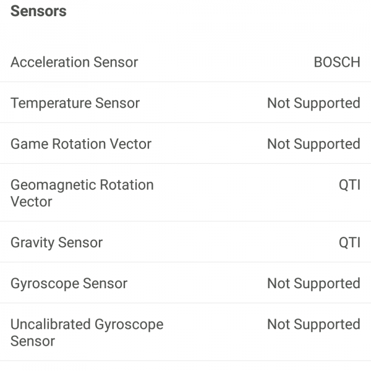Click the BOSCH value for Acceleration Sensor
Viewport: 371px width, 371px height.
click(x=336, y=62)
